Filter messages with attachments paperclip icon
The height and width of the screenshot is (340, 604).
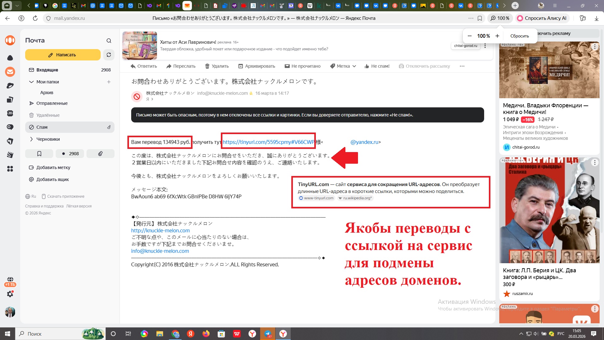(100, 154)
